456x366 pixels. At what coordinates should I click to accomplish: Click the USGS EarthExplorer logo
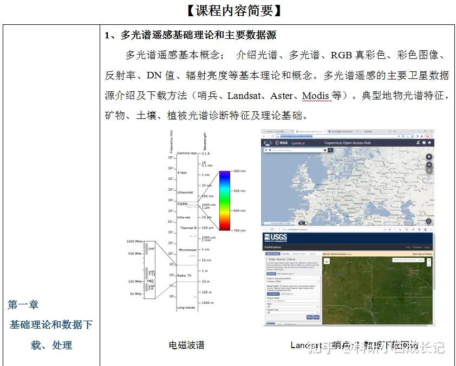pos(275,237)
